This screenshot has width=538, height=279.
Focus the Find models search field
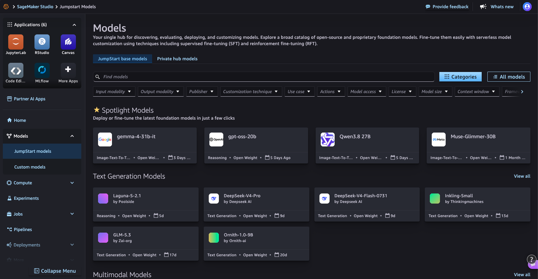264,77
